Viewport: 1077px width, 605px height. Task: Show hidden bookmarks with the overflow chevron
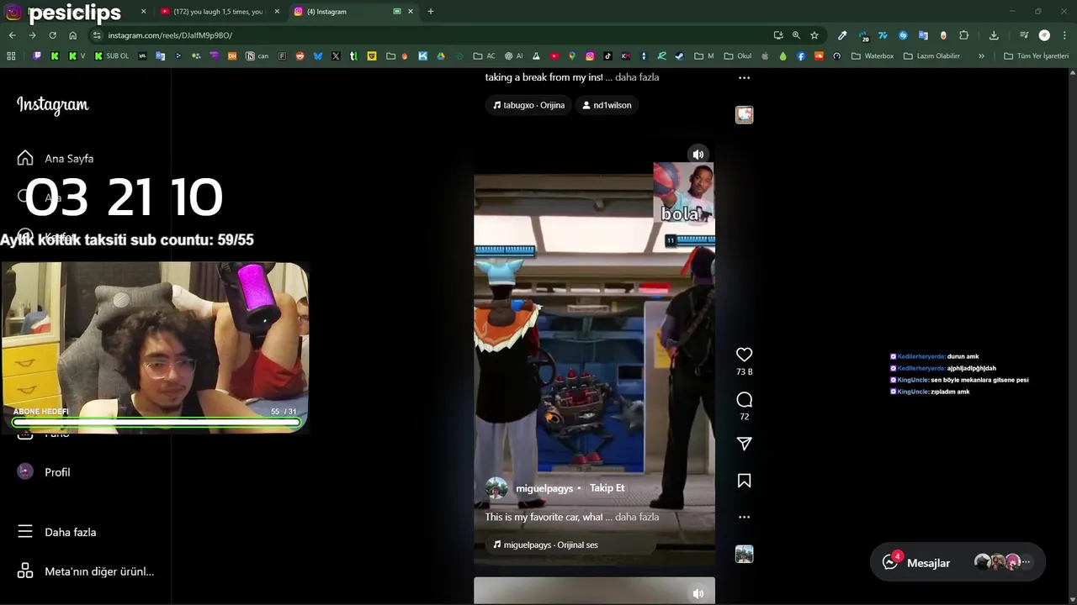tap(981, 55)
